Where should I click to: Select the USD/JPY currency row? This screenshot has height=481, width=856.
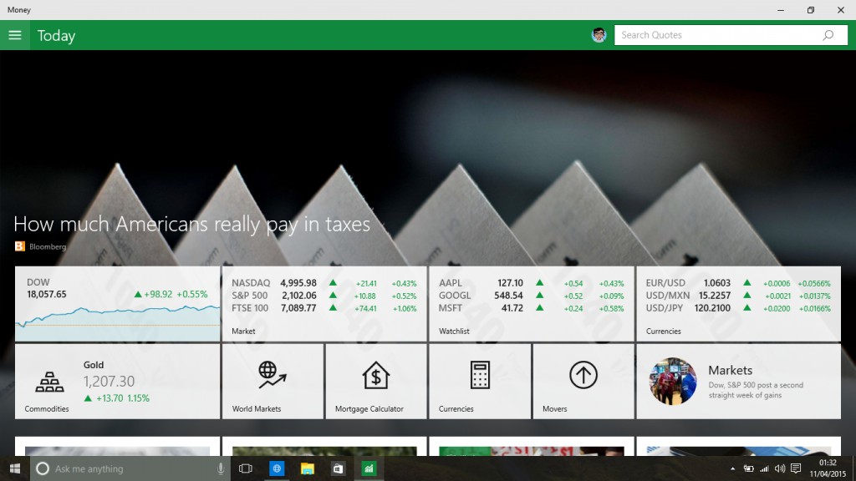738,308
